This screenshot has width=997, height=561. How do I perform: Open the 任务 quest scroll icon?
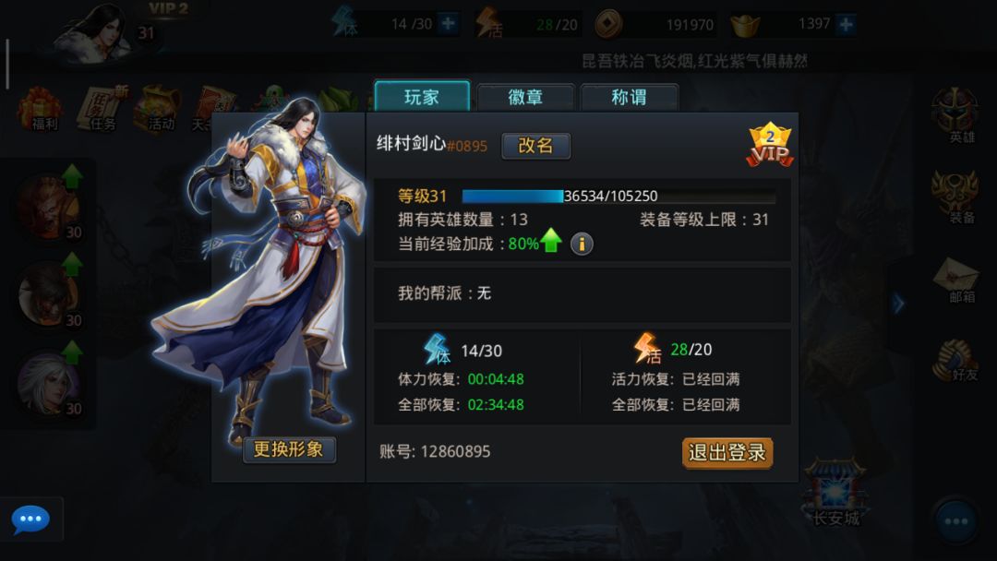(102, 109)
